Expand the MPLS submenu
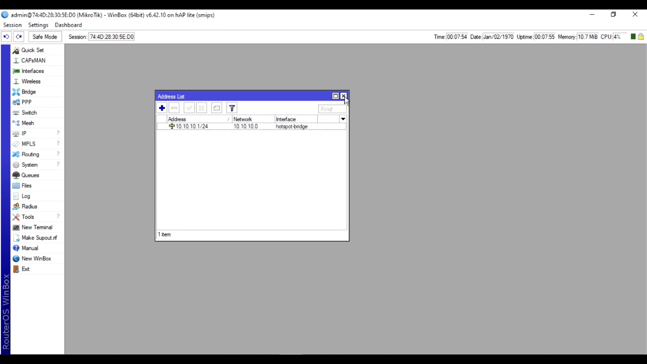The width and height of the screenshot is (647, 364). pos(37,144)
